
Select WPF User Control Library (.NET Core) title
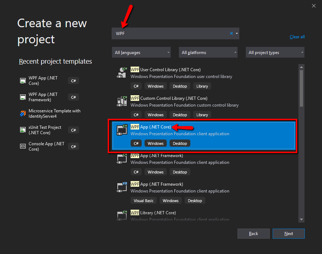pyautogui.click(x=166, y=70)
